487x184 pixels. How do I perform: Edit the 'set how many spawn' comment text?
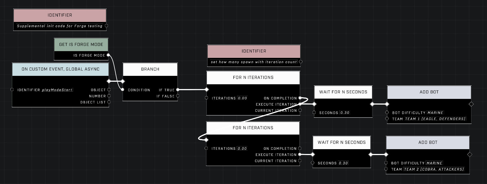coord(254,62)
